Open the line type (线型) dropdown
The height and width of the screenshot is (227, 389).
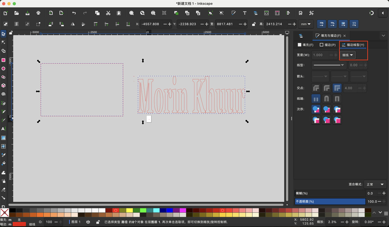coord(329,65)
